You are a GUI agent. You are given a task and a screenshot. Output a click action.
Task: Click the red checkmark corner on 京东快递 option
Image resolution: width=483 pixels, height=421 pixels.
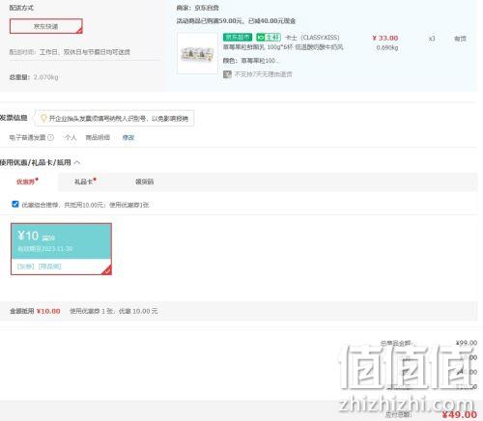79,30
